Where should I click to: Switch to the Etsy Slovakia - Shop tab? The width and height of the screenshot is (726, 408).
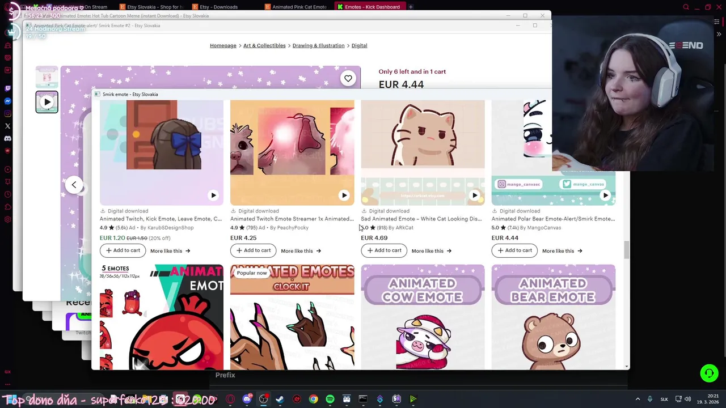click(150, 7)
